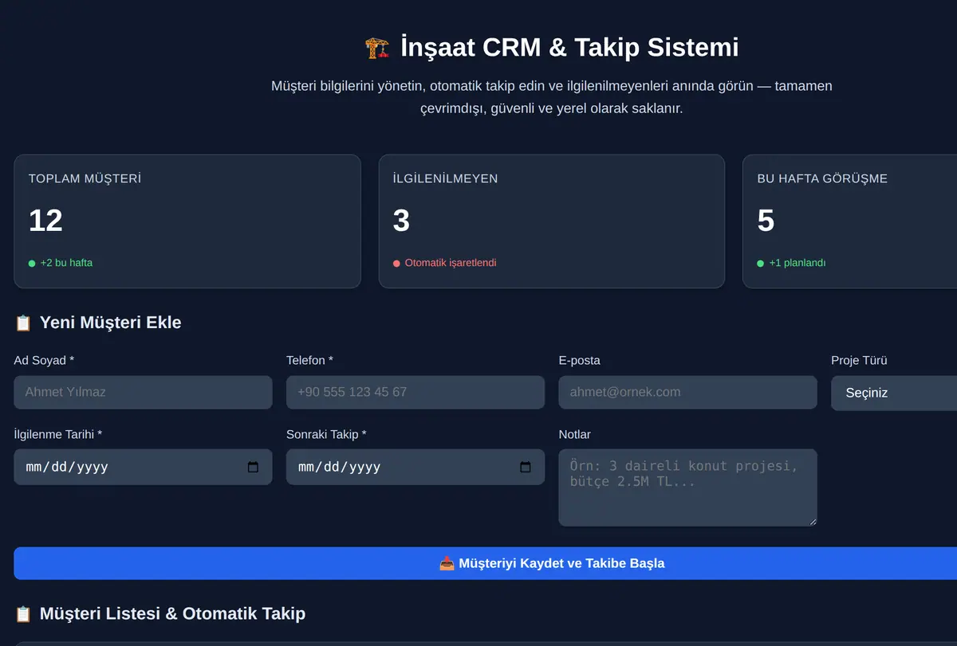Click the 'İLGİLENİLMEYEN' card label

446,179
